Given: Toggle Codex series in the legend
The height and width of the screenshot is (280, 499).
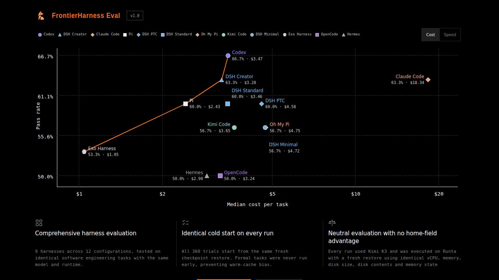Looking at the screenshot, I should point(46,34).
